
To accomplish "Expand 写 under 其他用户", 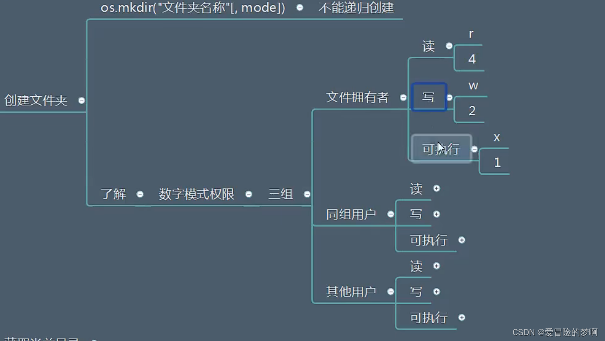I will pos(437,291).
